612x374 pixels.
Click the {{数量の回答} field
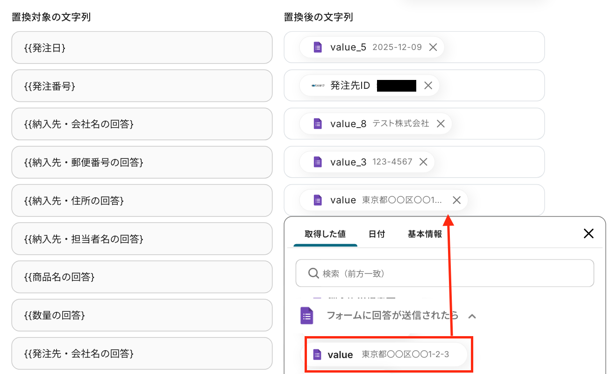[x=142, y=316]
